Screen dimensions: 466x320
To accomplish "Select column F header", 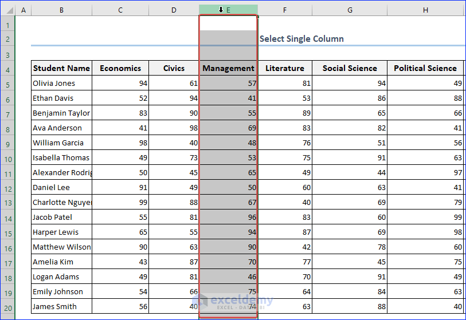I will (285, 10).
